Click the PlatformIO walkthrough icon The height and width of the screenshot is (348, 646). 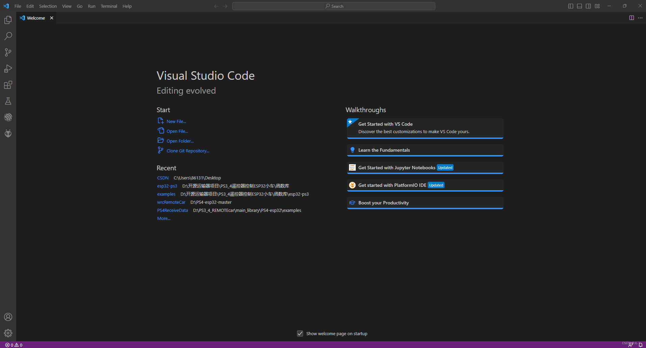352,185
